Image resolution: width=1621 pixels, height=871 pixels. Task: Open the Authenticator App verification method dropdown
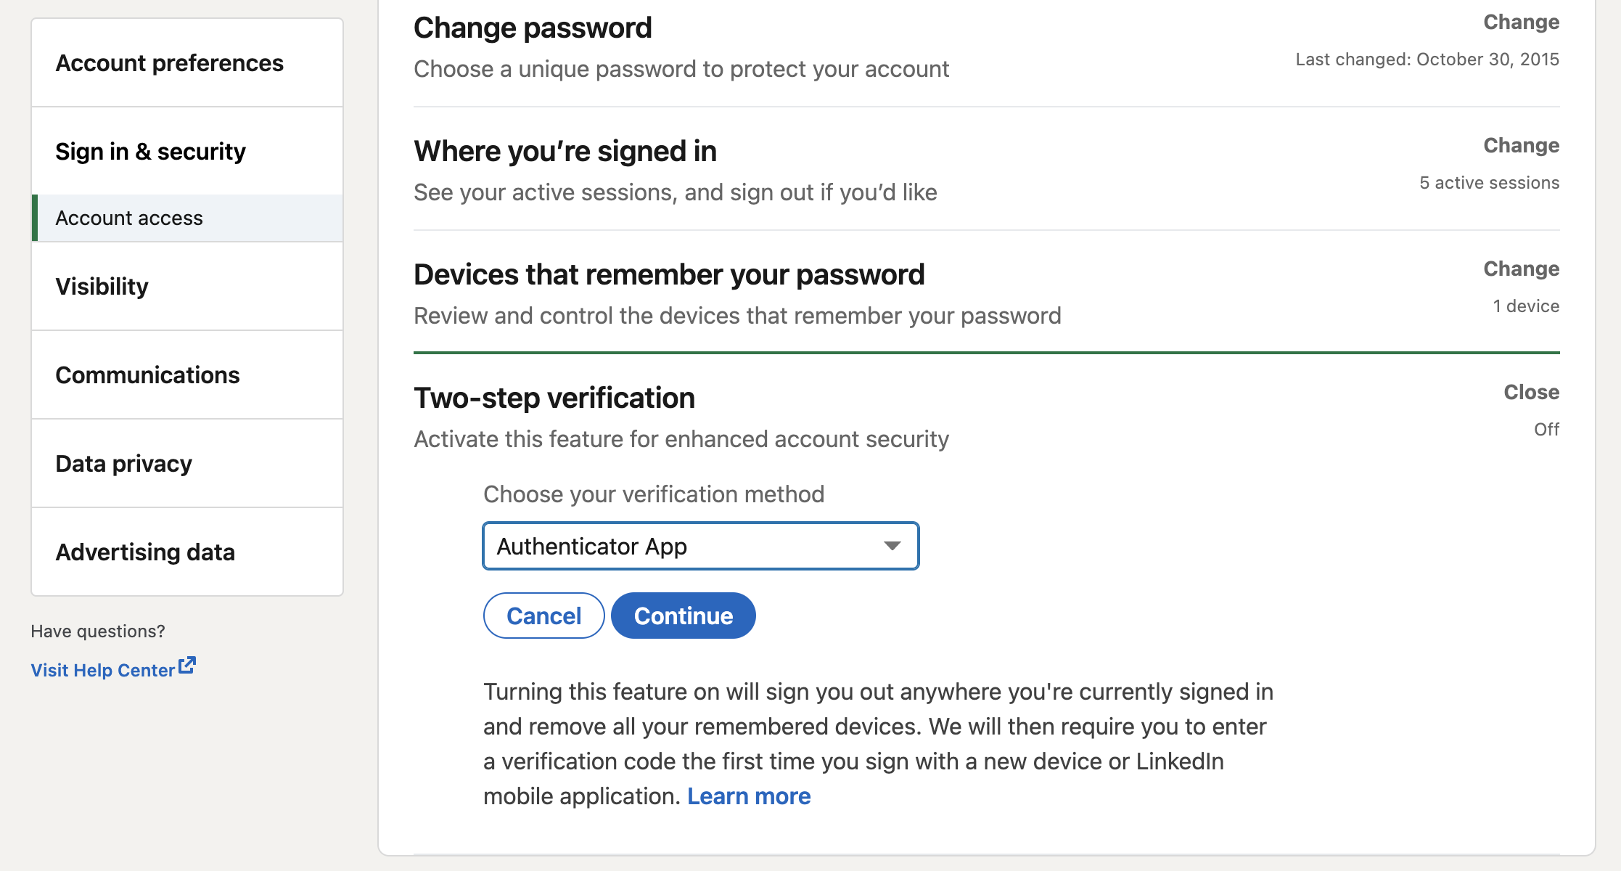point(701,546)
